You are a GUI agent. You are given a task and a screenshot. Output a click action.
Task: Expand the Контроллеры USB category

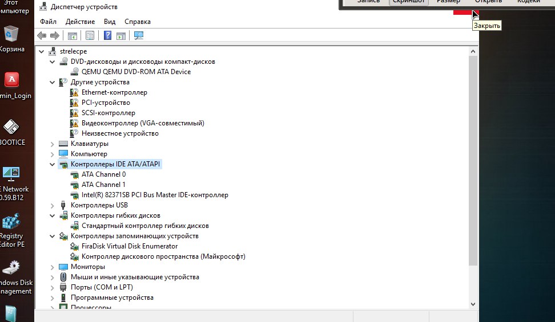(x=52, y=205)
